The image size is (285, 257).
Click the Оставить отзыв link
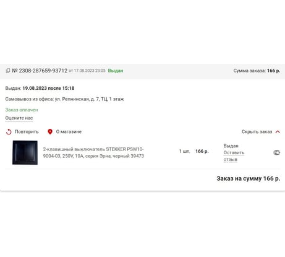234,156
